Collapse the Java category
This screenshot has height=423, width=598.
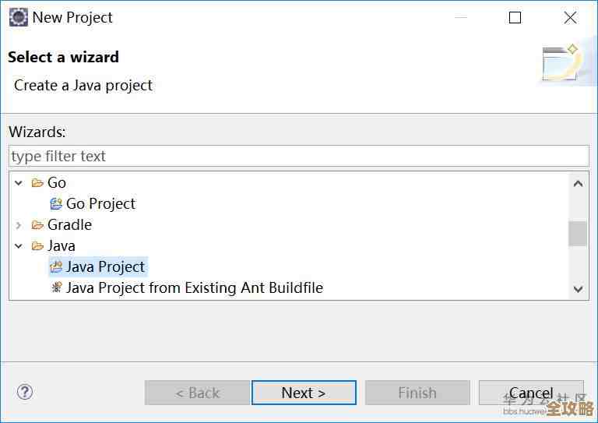pos(19,246)
